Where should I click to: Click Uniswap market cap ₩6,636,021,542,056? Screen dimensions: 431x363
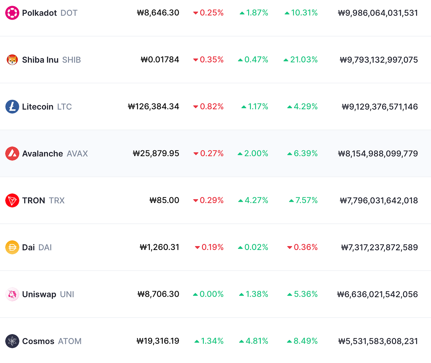(377, 294)
